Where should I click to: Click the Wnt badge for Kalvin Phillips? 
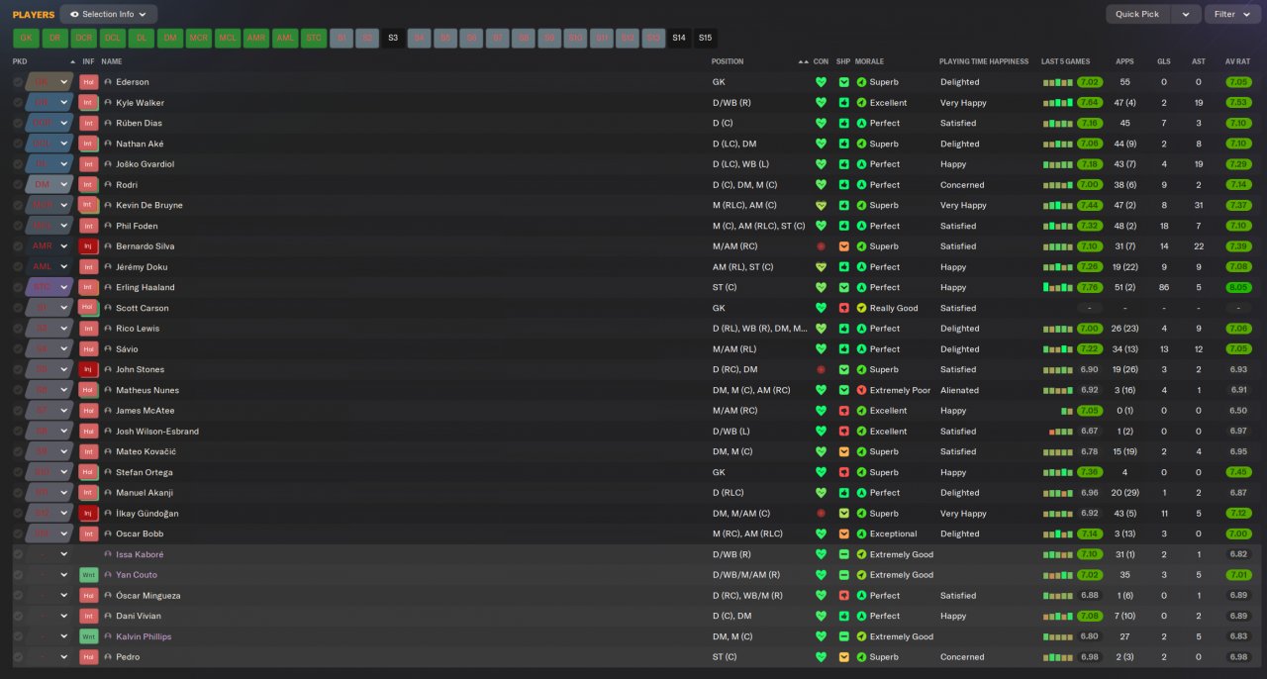[x=89, y=636]
